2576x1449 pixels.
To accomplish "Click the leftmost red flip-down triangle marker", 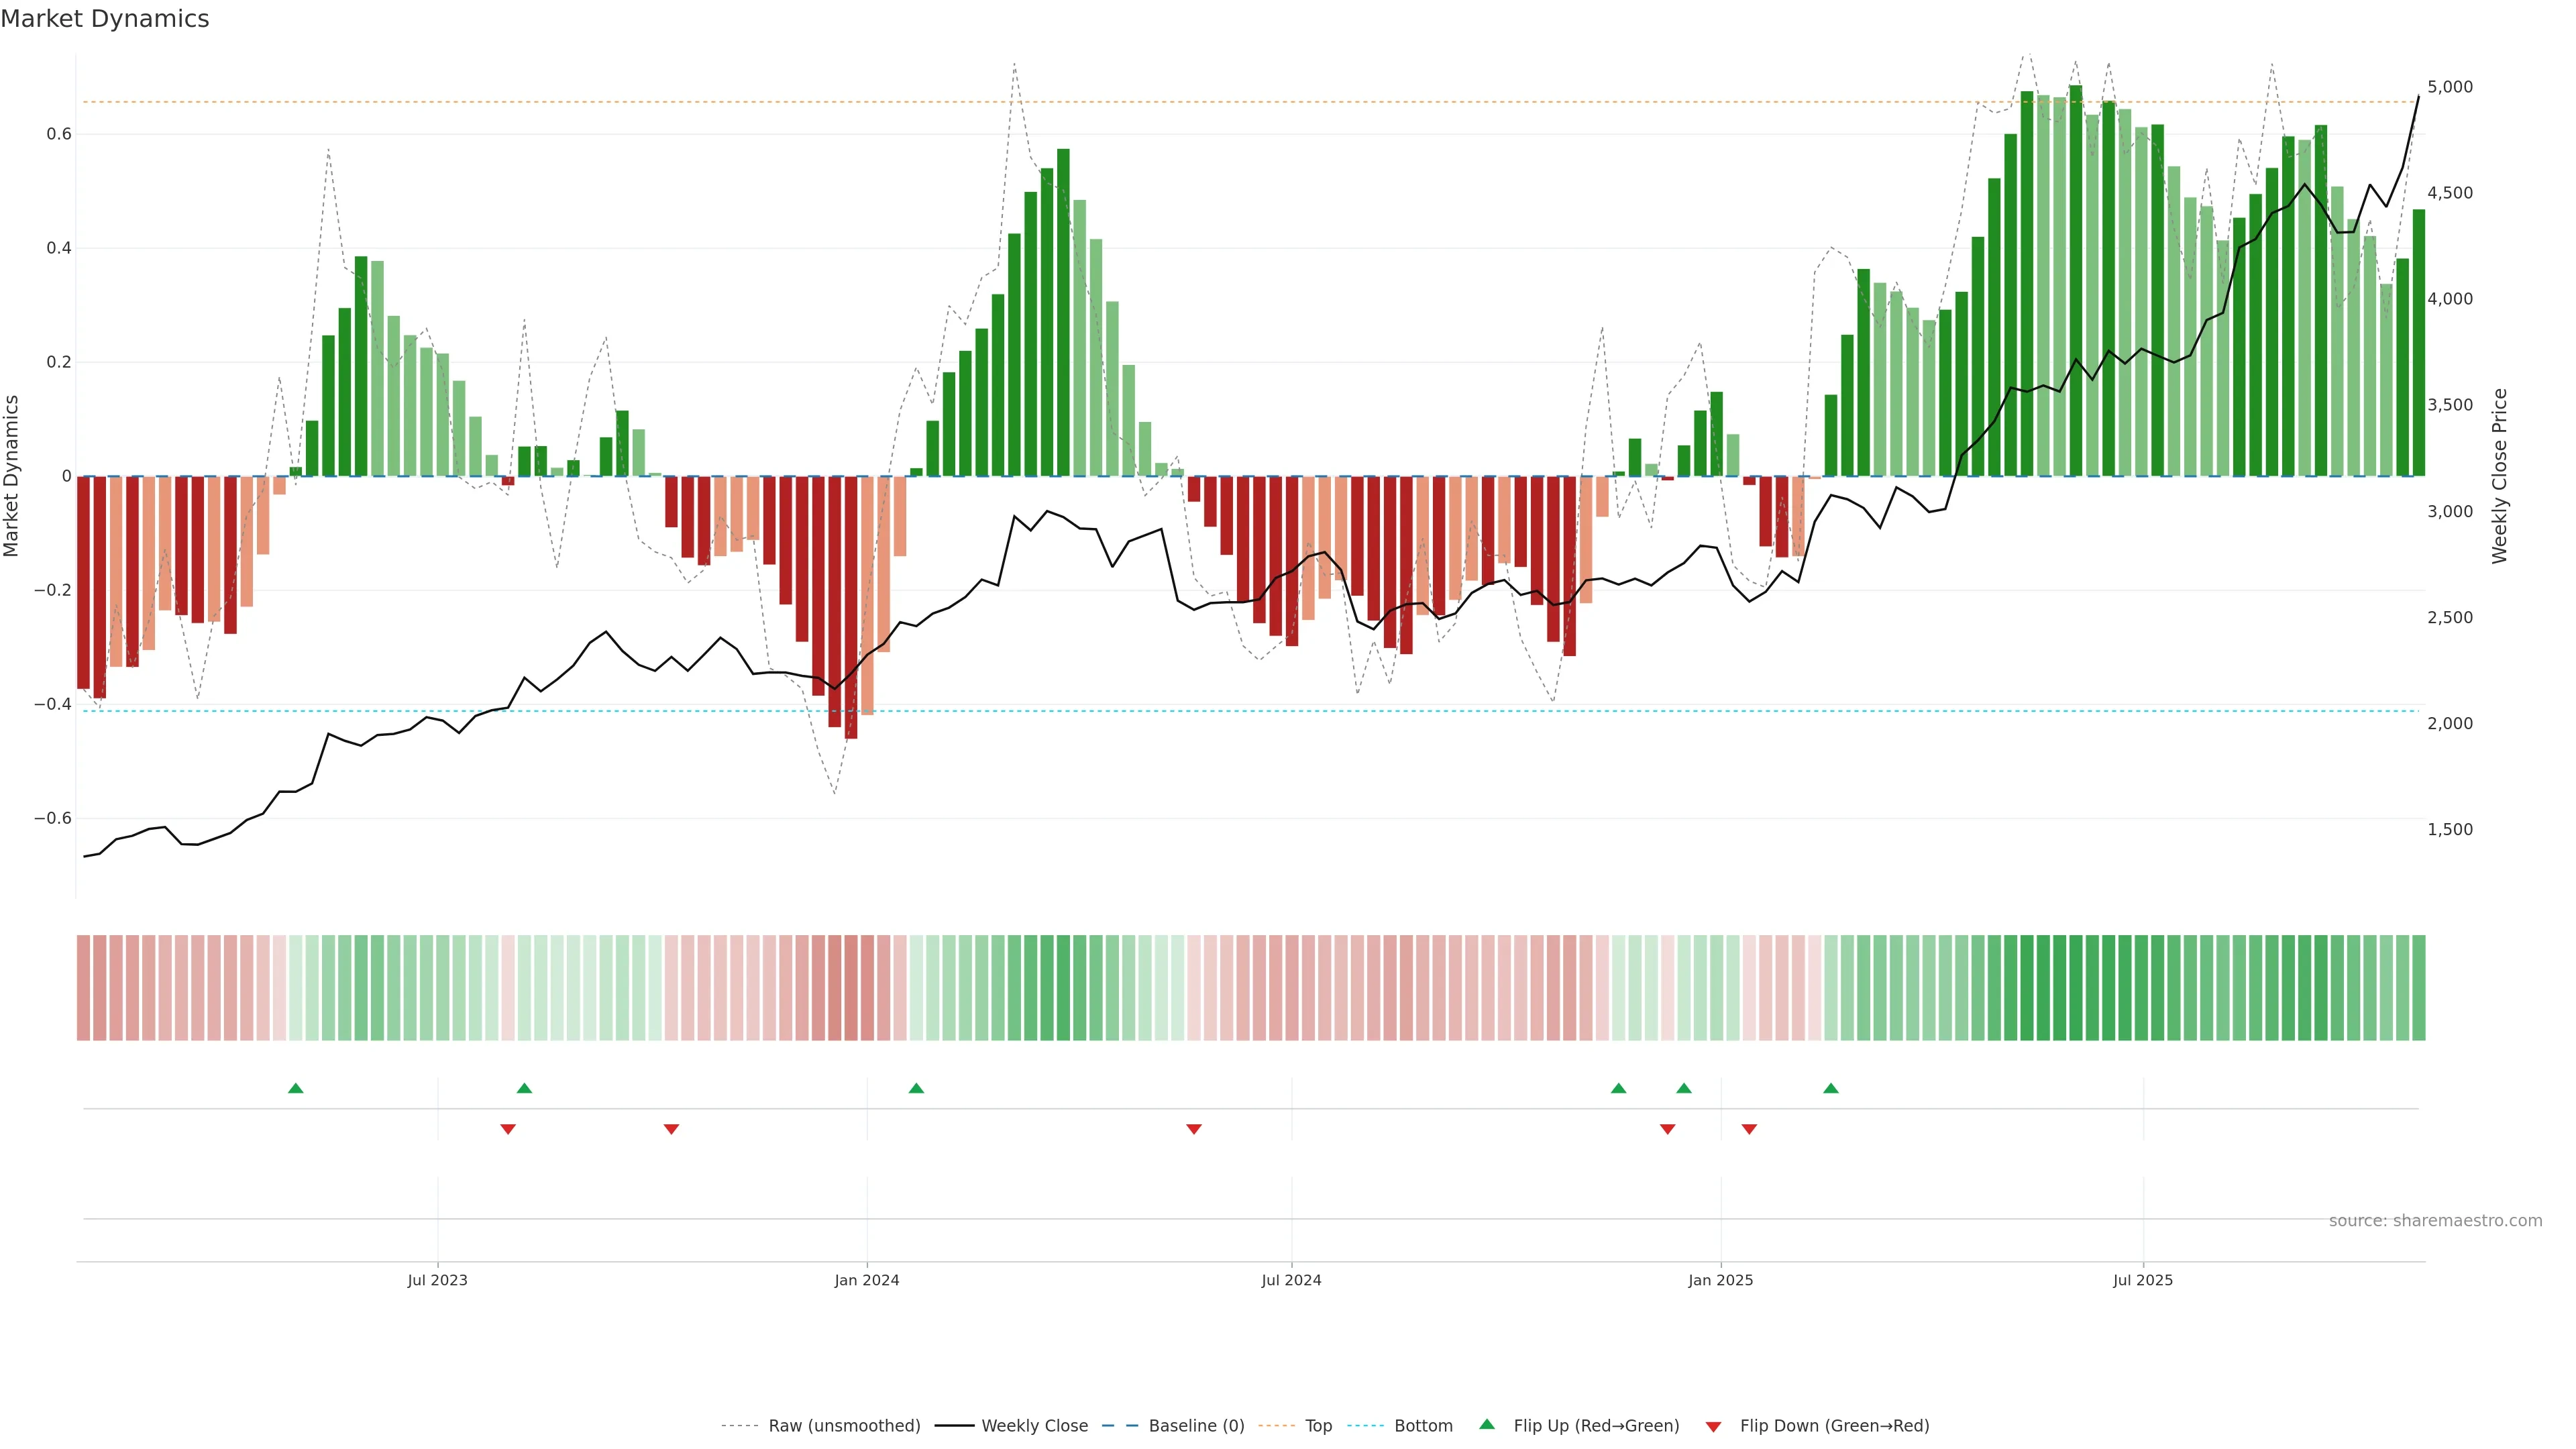I will [508, 1129].
